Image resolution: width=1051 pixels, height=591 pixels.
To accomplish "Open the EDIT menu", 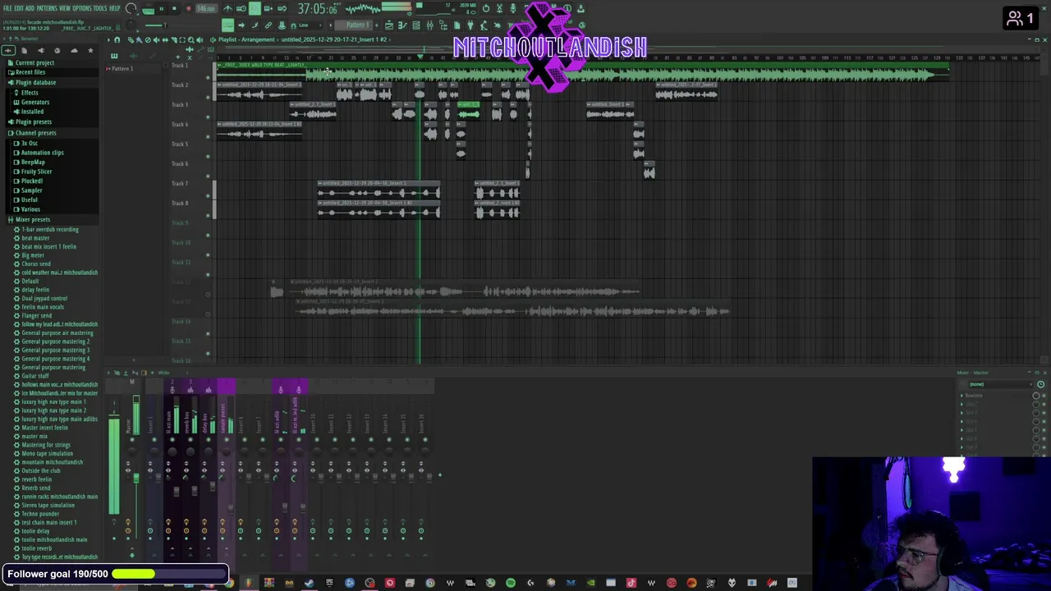I will click(19, 8).
